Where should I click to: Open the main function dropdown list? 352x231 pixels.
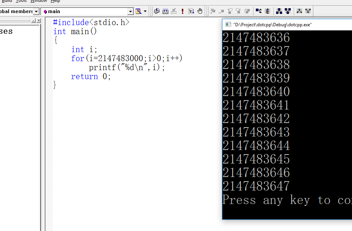tap(130, 12)
